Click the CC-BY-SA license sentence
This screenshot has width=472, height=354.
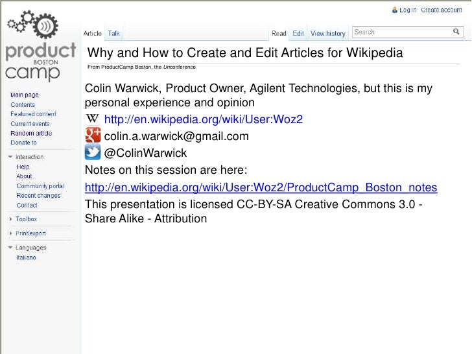tap(254, 211)
